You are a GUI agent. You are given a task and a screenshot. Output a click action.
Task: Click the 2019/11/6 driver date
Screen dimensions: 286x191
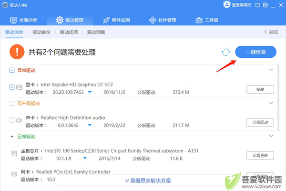pyautogui.click(x=114, y=92)
